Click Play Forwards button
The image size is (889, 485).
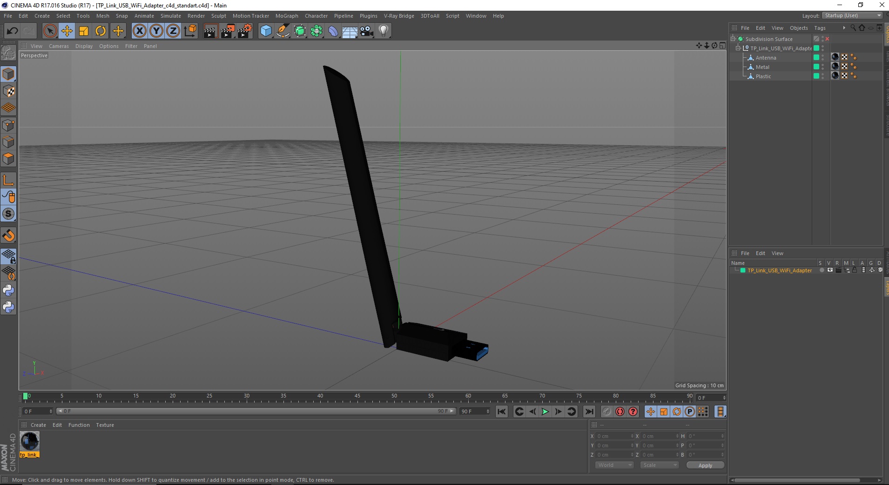point(545,411)
